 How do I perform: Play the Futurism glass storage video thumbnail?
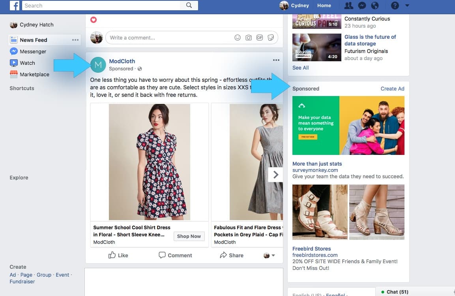(x=316, y=47)
